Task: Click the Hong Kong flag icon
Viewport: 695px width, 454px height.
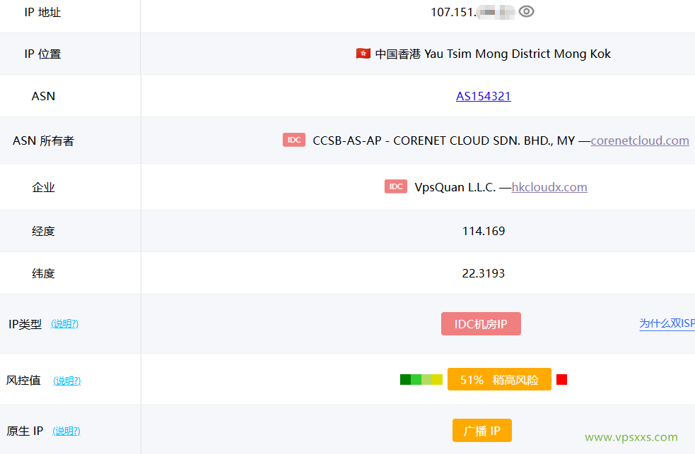Action: (363, 54)
